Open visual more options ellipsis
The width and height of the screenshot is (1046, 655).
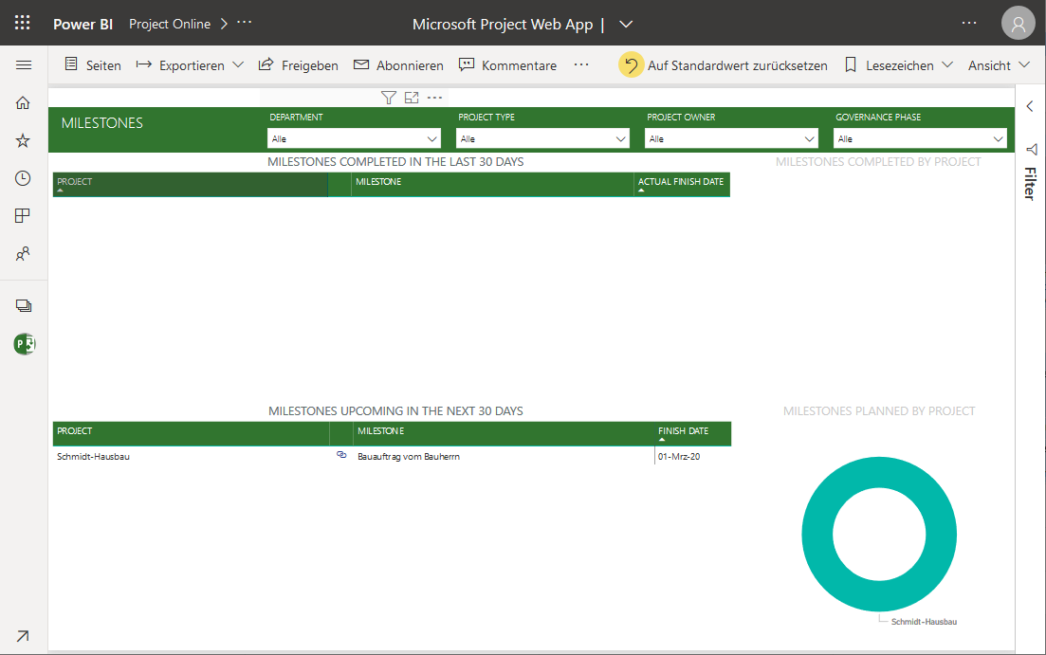pyautogui.click(x=435, y=98)
